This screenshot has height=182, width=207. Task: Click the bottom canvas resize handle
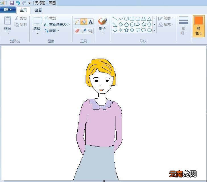click(x=104, y=181)
